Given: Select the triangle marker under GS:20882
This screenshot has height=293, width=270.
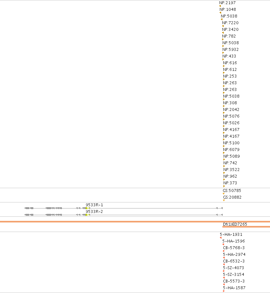Looking at the screenshot, I should point(224,201).
